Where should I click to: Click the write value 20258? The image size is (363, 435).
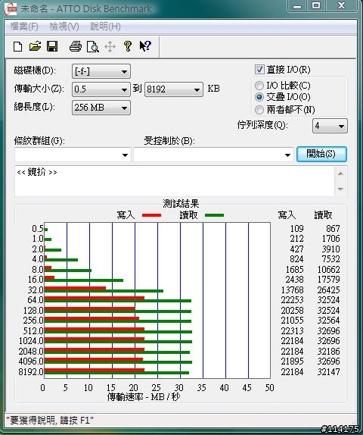point(292,311)
